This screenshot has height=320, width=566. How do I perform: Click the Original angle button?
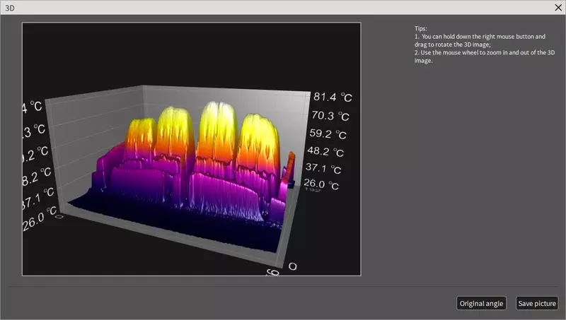(x=481, y=303)
